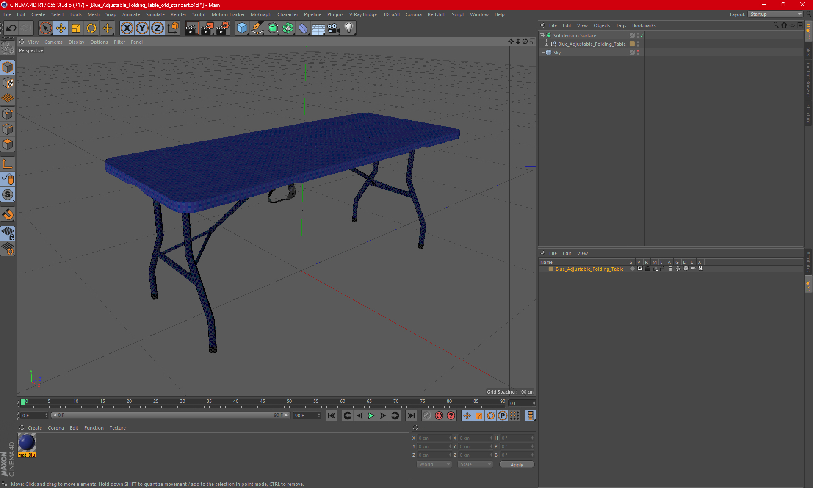Open the Content Browser side tab

[x=808, y=80]
